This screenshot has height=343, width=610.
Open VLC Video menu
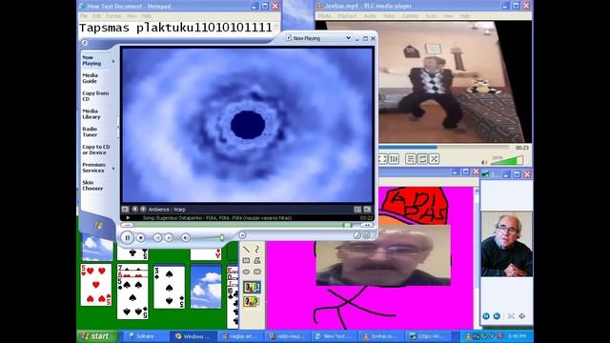[389, 16]
